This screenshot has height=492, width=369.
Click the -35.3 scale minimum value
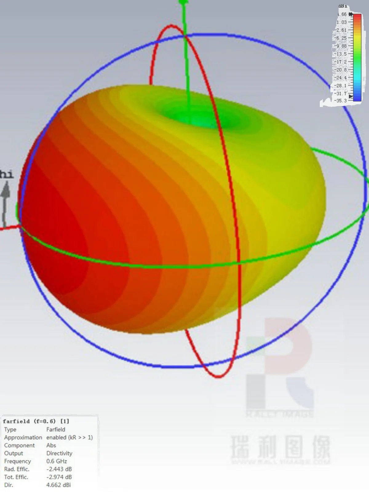click(x=340, y=101)
